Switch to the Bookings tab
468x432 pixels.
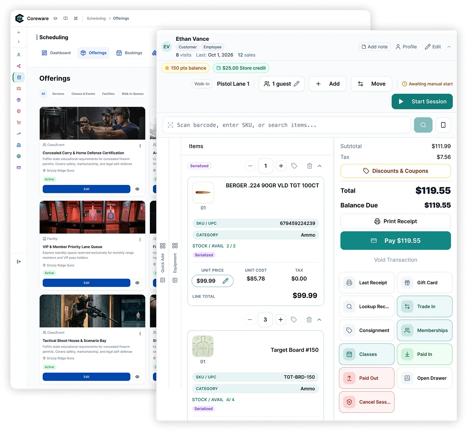[129, 53]
